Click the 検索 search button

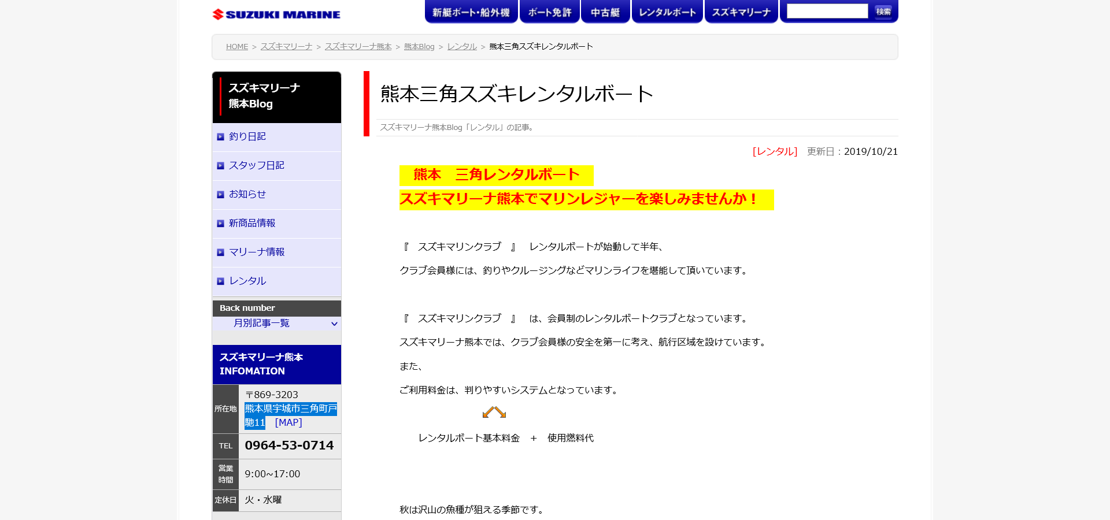click(x=883, y=11)
